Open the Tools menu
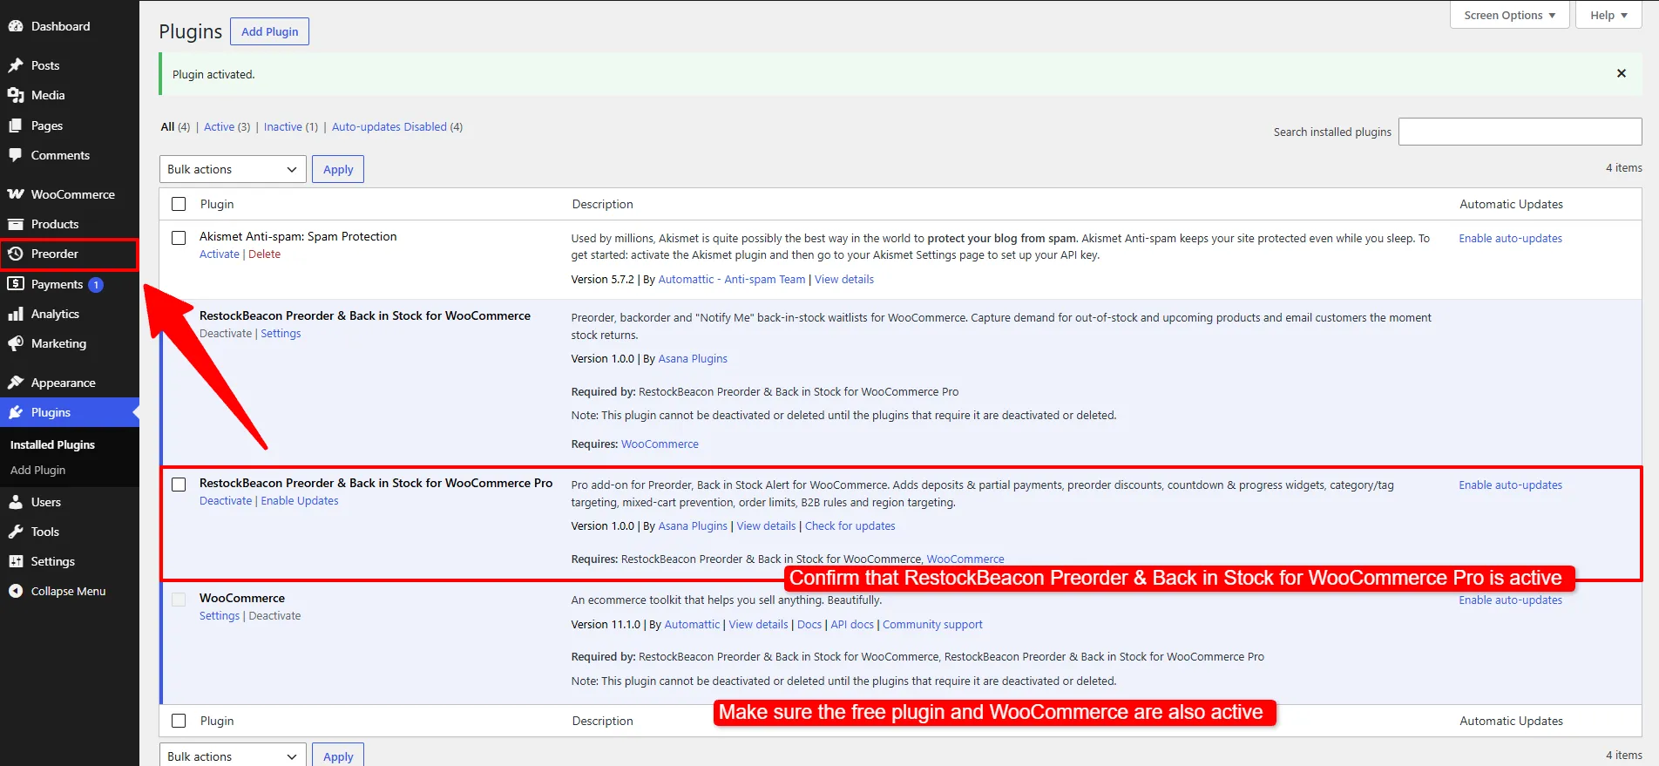 pos(70,532)
